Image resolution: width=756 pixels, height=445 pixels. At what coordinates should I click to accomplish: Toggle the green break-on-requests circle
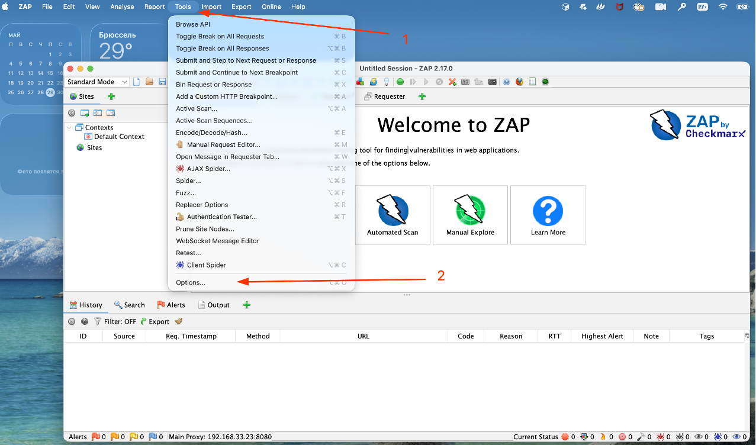(x=400, y=82)
